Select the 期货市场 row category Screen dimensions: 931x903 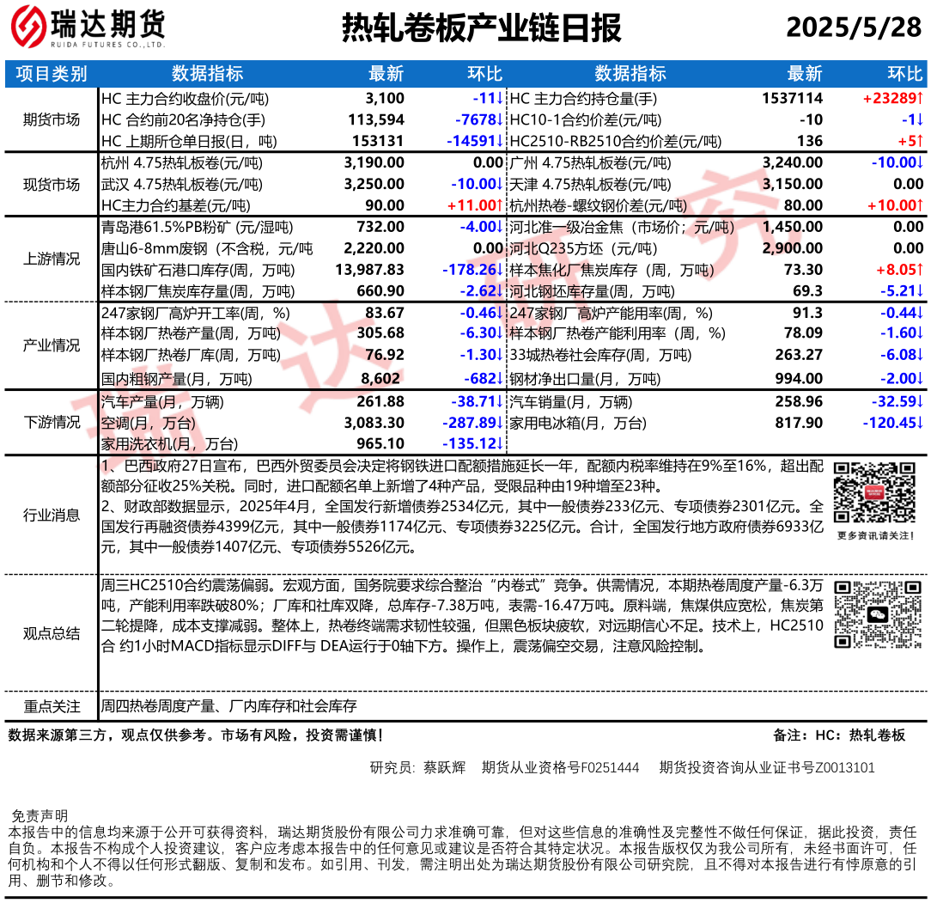click(52, 119)
